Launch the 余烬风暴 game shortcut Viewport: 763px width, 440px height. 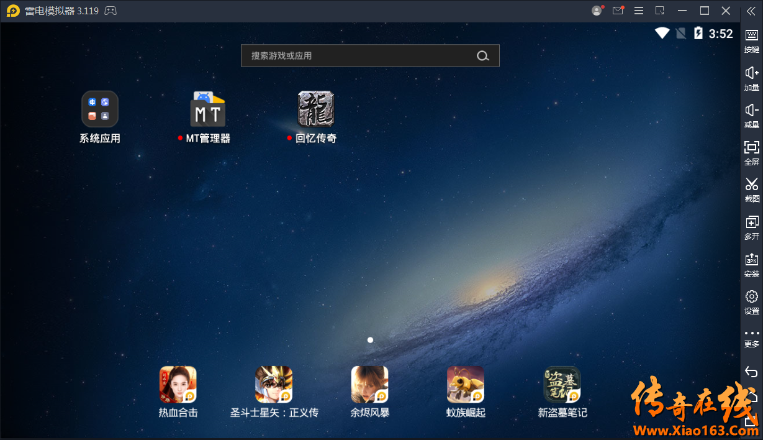pyautogui.click(x=370, y=392)
